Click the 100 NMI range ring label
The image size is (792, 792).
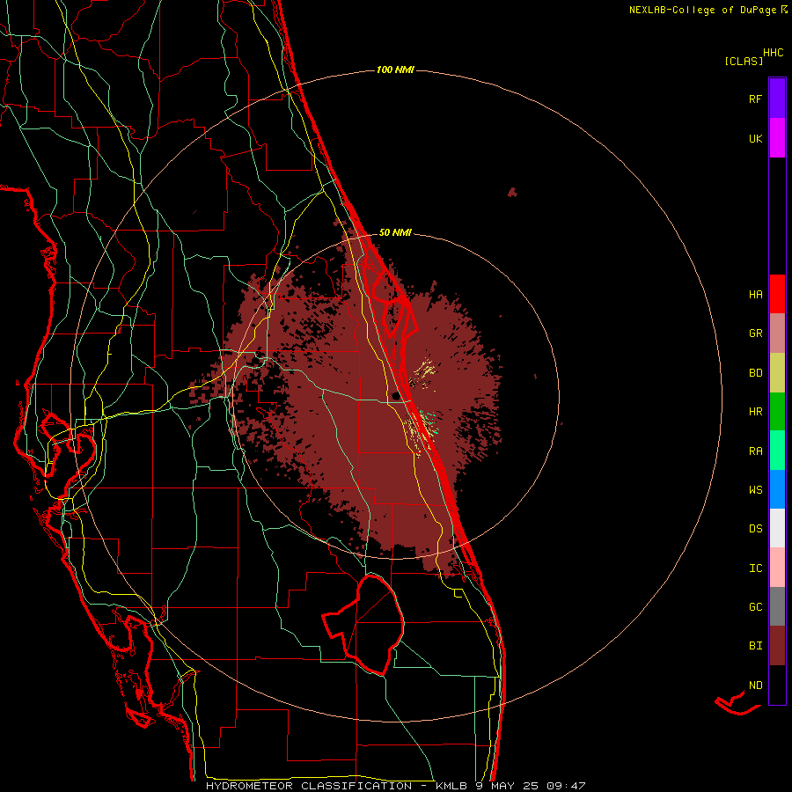(395, 70)
